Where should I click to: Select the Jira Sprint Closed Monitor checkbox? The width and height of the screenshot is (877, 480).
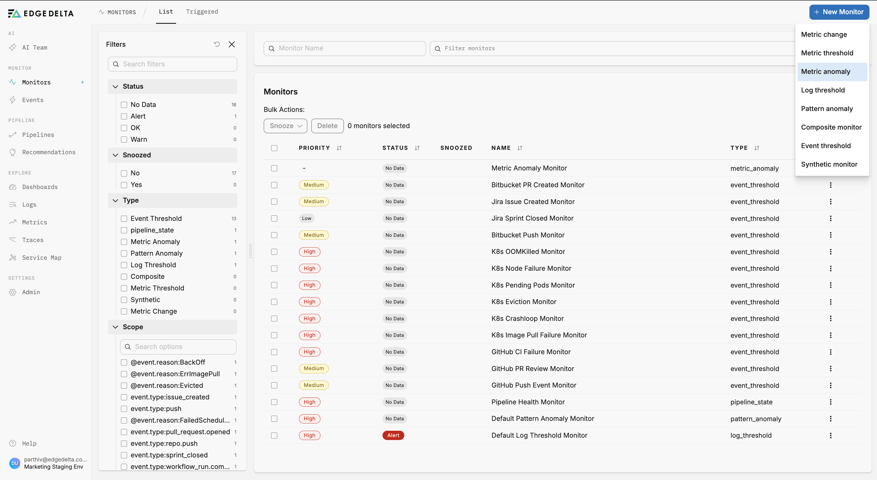coord(274,218)
